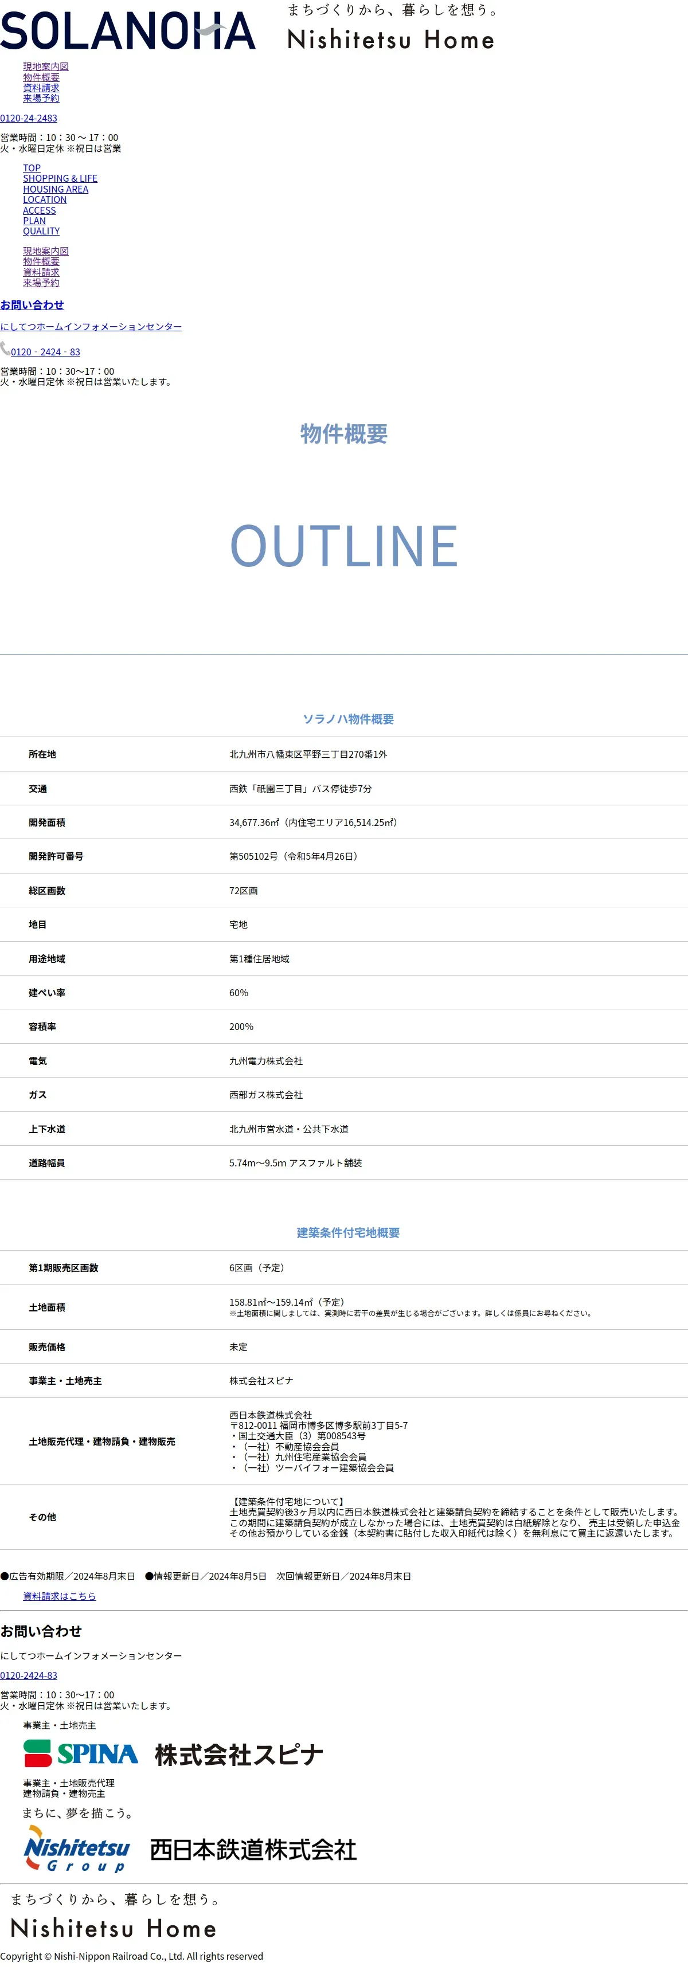688x1970 pixels.
Task: Click the phone icon beside 0120-2424-83
Action: tap(5, 348)
